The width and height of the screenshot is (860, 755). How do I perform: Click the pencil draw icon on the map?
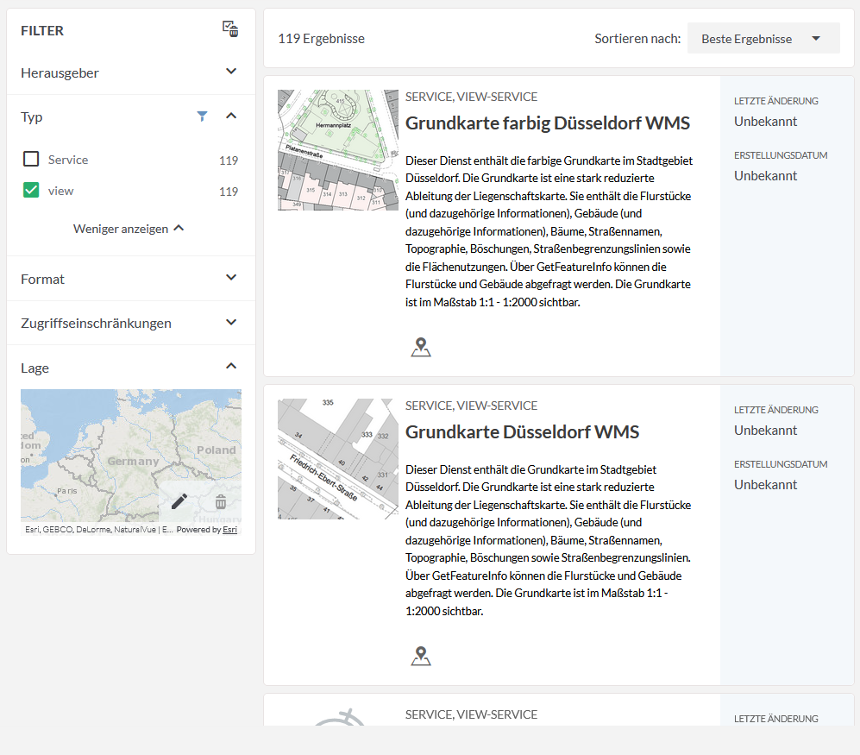tap(179, 501)
